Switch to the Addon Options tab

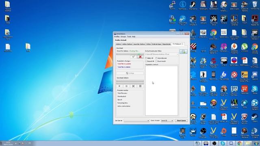coord(127,44)
